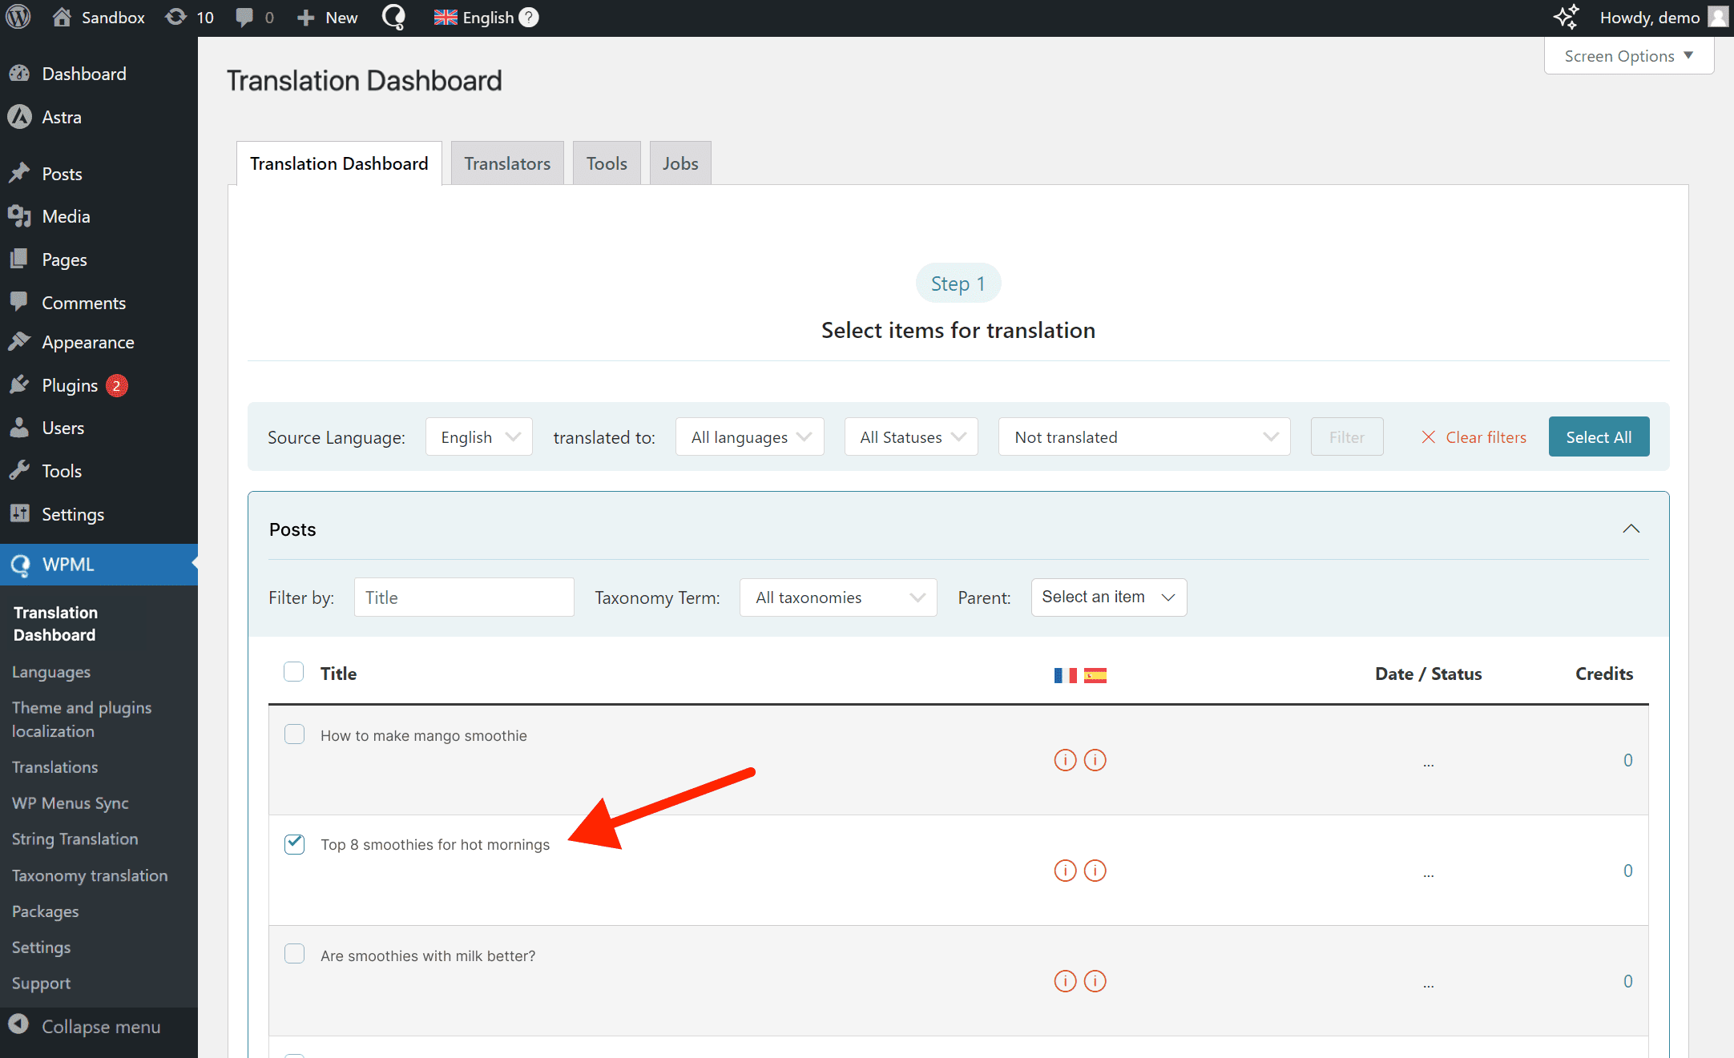This screenshot has width=1734, height=1058.
Task: Click the comments bubble icon in toolbar
Action: 244,17
